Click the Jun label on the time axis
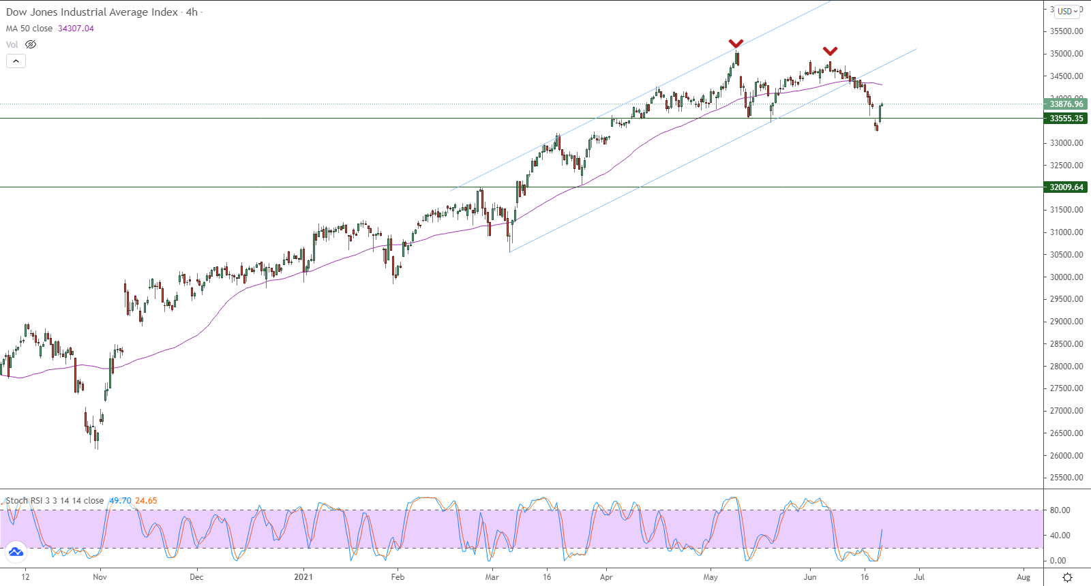 [809, 577]
